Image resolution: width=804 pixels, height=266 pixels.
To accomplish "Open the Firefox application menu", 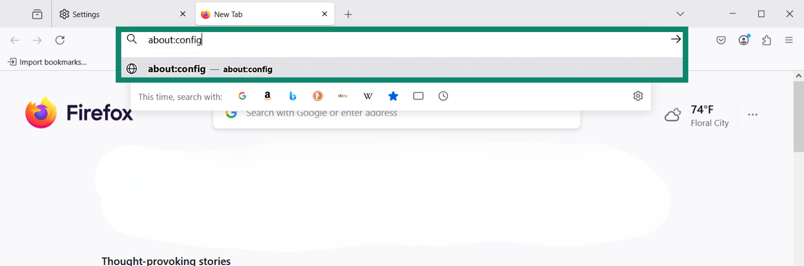I will click(x=789, y=40).
